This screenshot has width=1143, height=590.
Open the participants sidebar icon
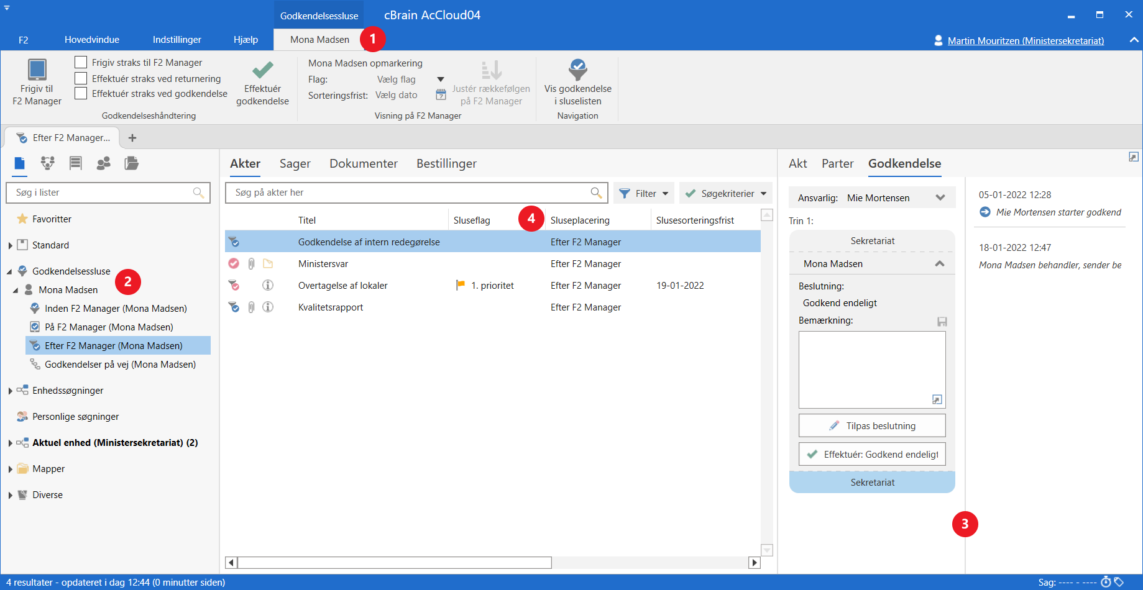pyautogui.click(x=103, y=163)
